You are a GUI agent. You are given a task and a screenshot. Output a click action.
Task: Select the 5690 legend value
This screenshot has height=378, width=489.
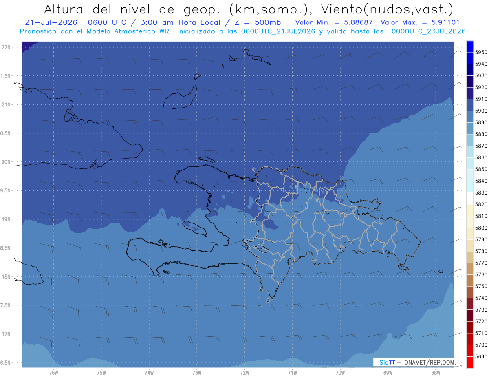[x=481, y=356]
